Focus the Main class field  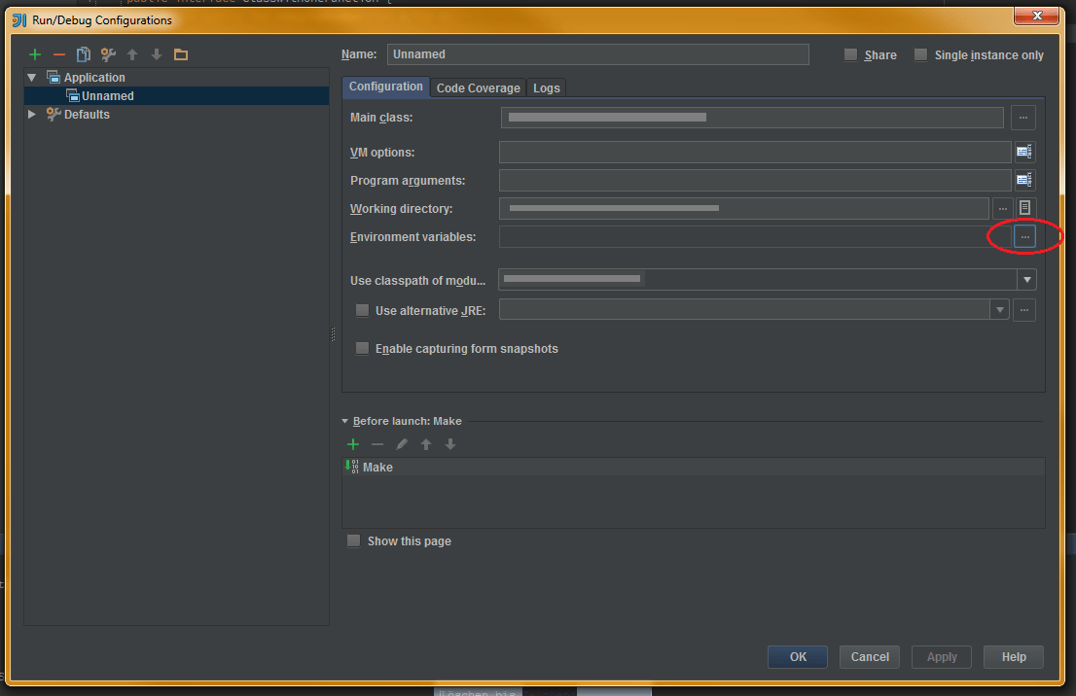coord(752,118)
